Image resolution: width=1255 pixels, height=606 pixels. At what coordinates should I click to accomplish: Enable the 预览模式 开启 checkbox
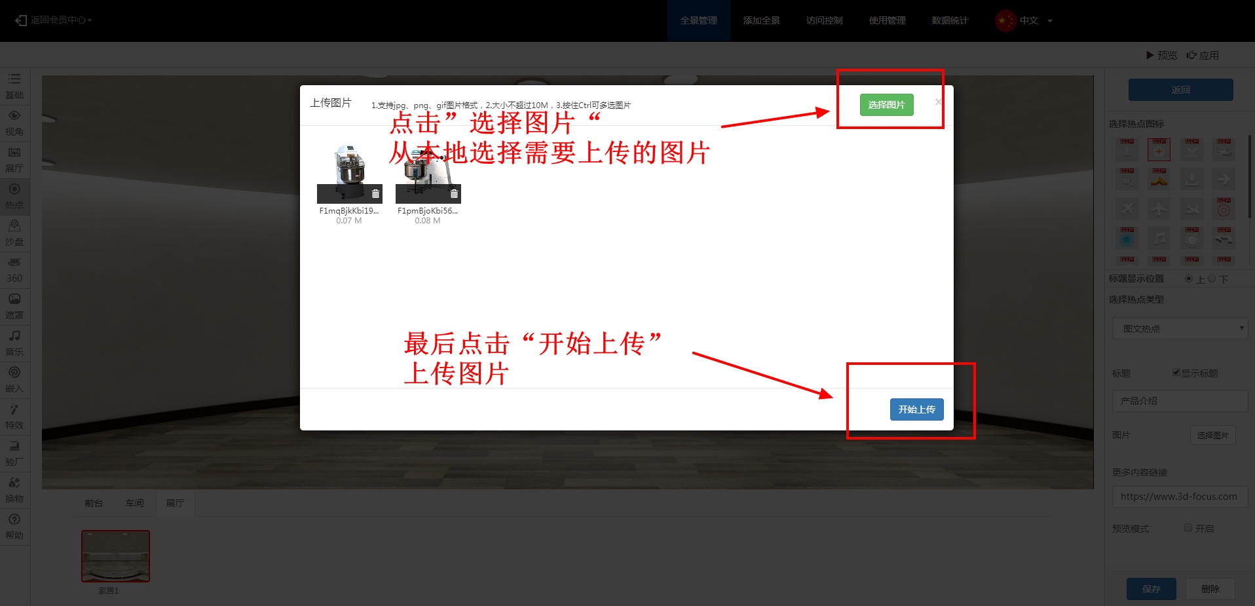pyautogui.click(x=1188, y=528)
